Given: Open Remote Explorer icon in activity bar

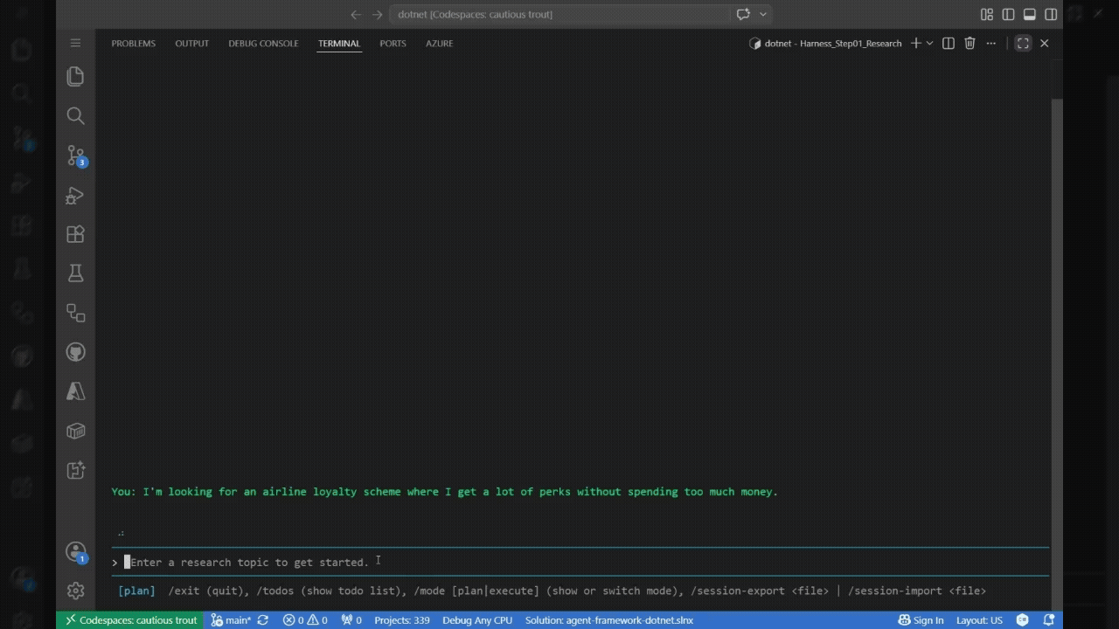Looking at the screenshot, I should pos(75,313).
